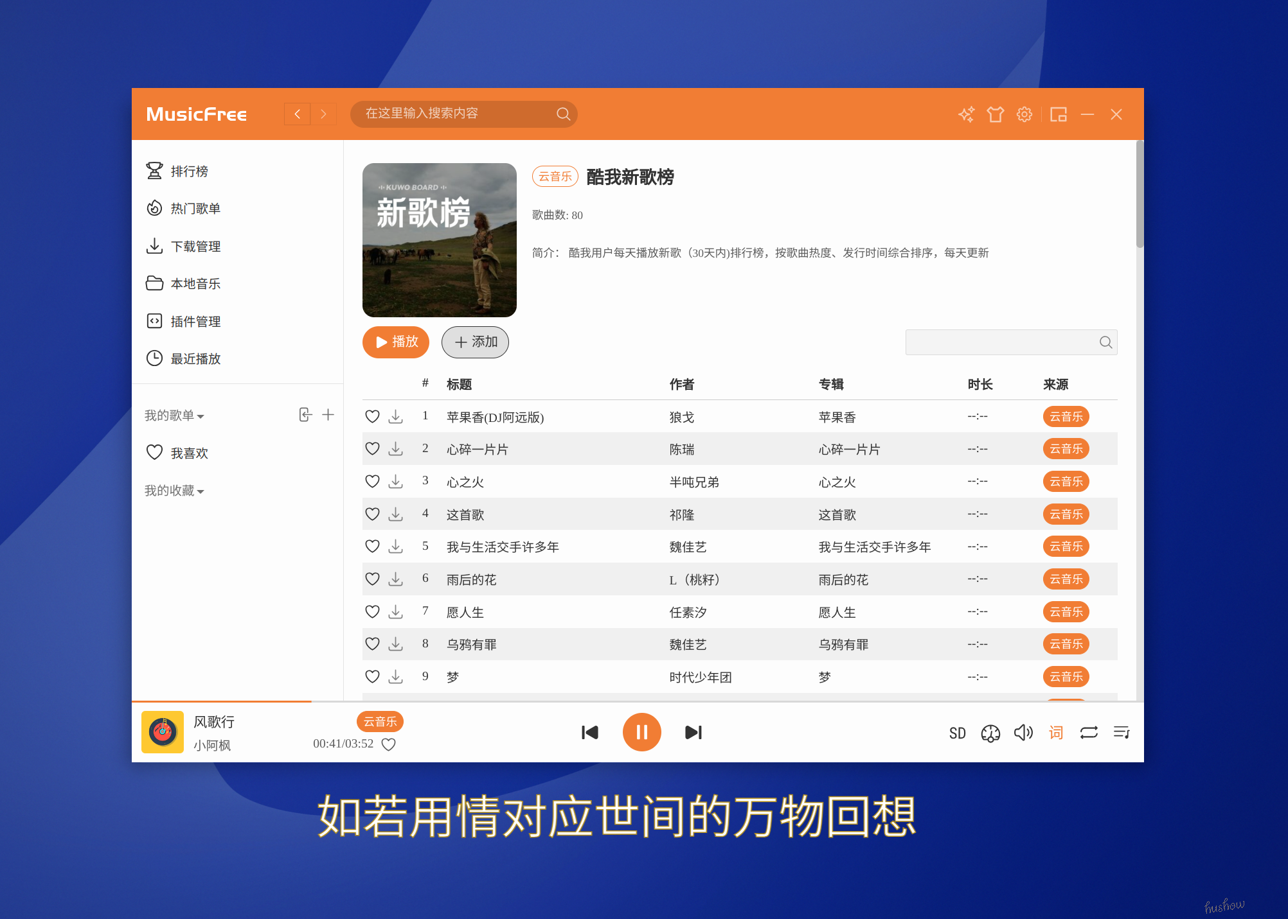
Task: Click the magnifier icon in top search bar
Action: coord(563,114)
